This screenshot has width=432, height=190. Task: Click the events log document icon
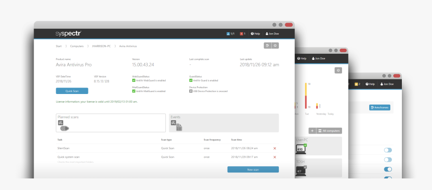(179, 127)
